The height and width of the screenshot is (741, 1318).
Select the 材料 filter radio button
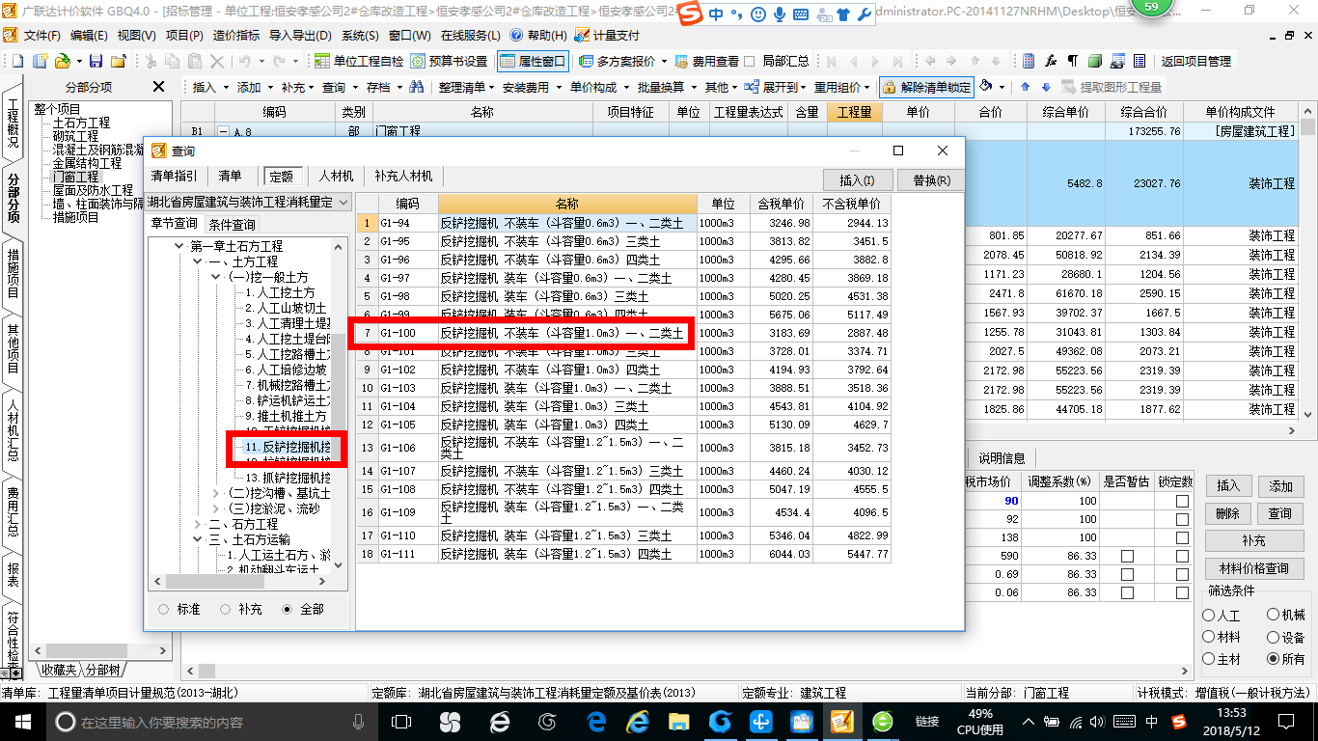click(1209, 637)
